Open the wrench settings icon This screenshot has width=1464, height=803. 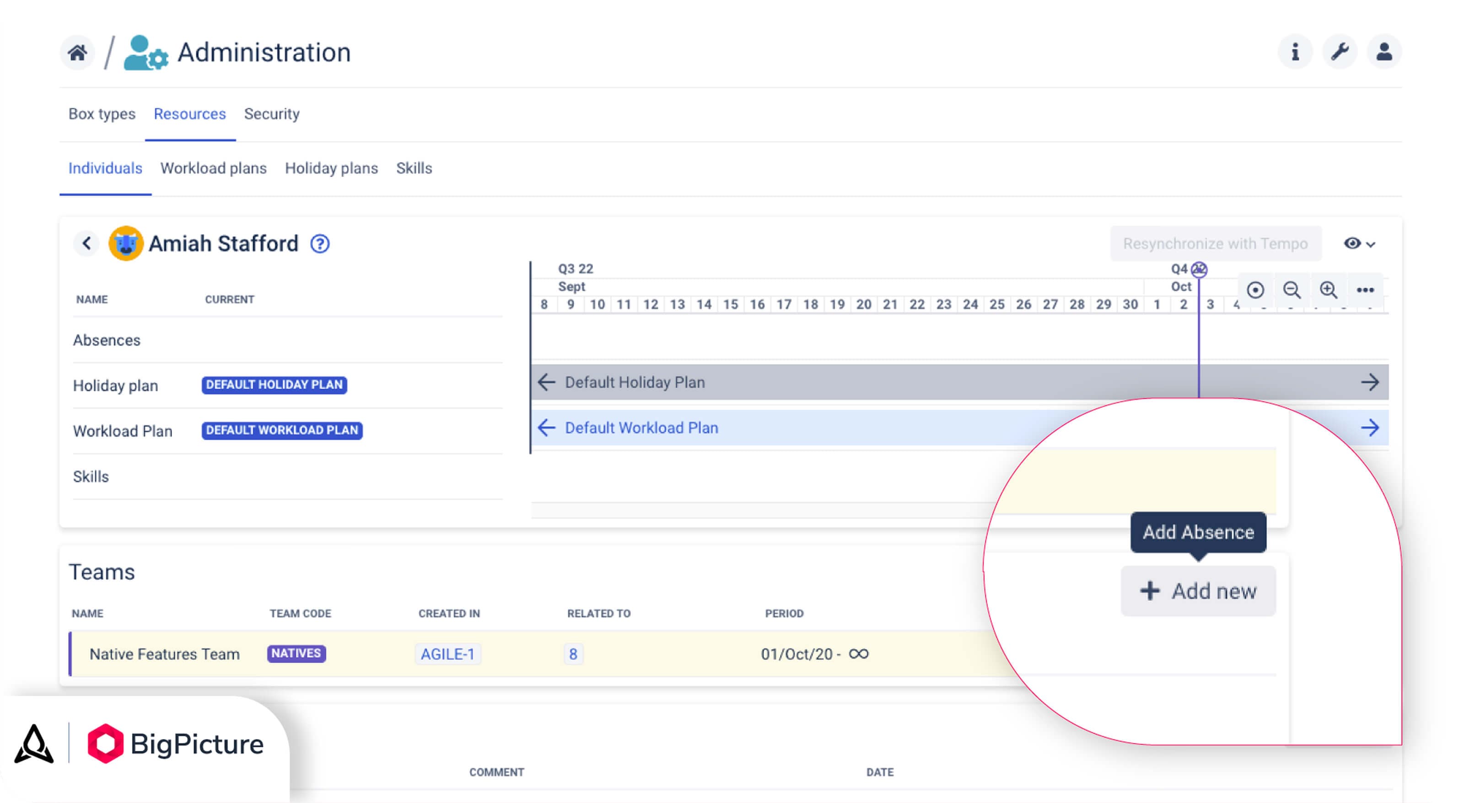(1340, 52)
